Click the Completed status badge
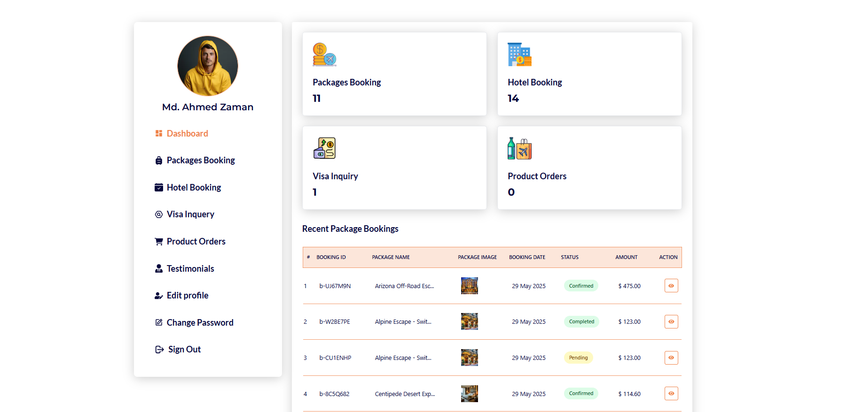The width and height of the screenshot is (847, 412). 581,321
